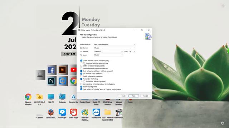Click the gray laptop tile on the desktop
The height and width of the screenshot is (128, 229).
pos(40,75)
